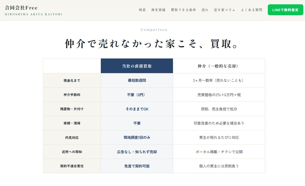Click the 残置物・片付け row label
The image size is (305, 186).
coord(72,109)
